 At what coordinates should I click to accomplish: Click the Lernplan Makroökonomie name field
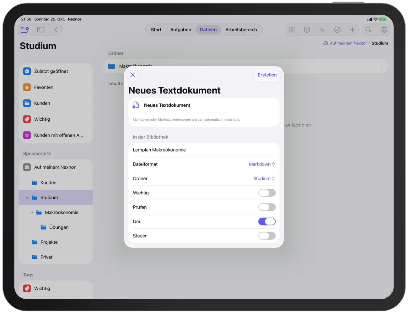pyautogui.click(x=204, y=150)
